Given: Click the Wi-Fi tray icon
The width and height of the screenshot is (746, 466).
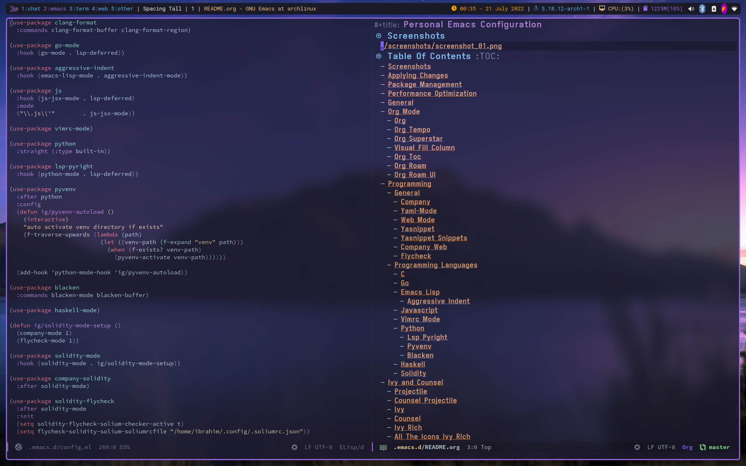Looking at the screenshot, I should tap(734, 9).
